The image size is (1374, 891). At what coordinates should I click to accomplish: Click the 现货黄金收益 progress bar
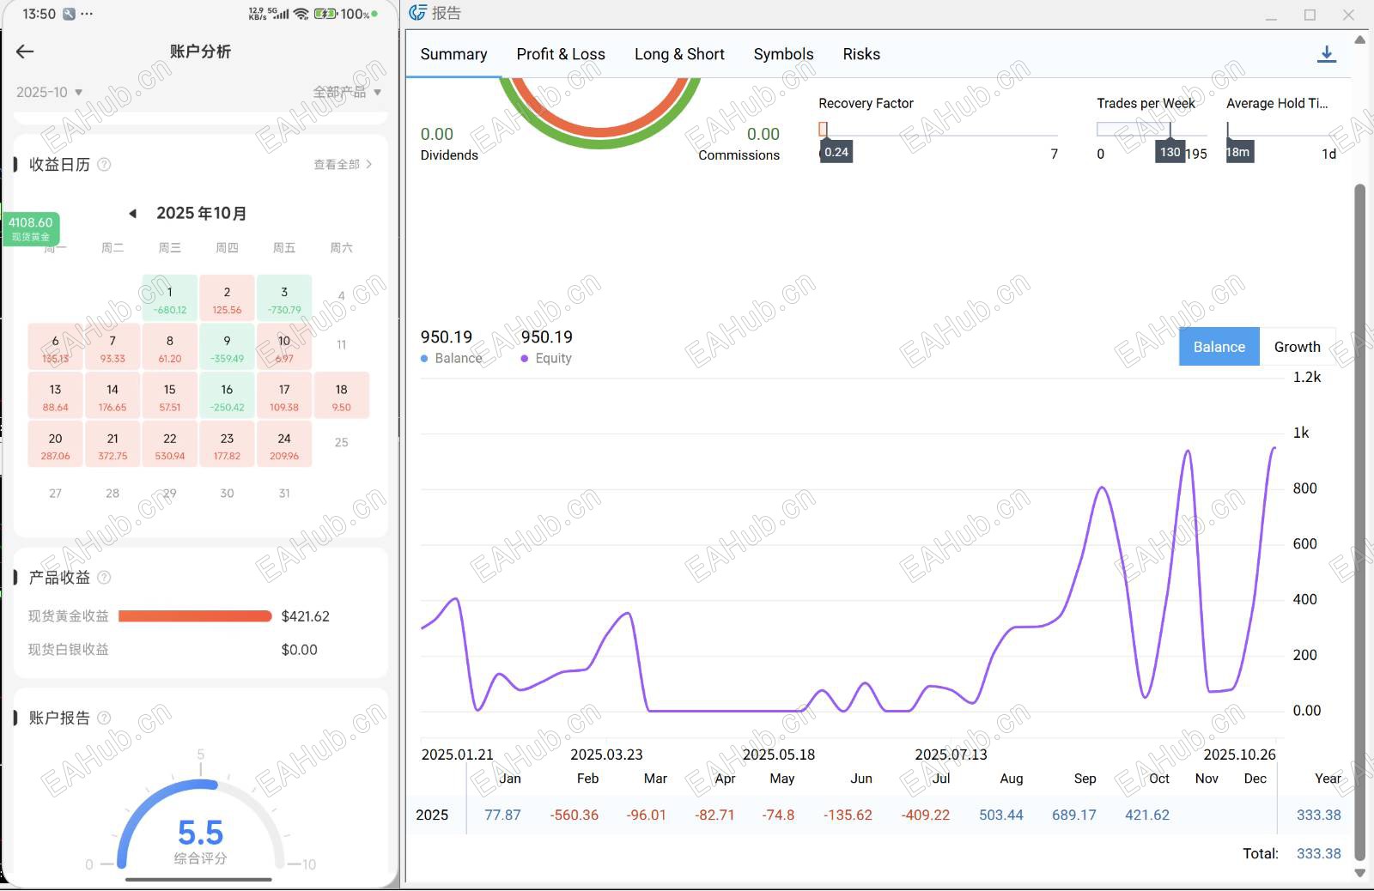point(195,616)
